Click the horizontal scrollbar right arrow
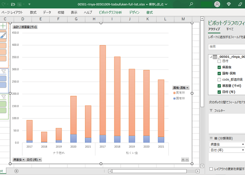 tap(198, 171)
